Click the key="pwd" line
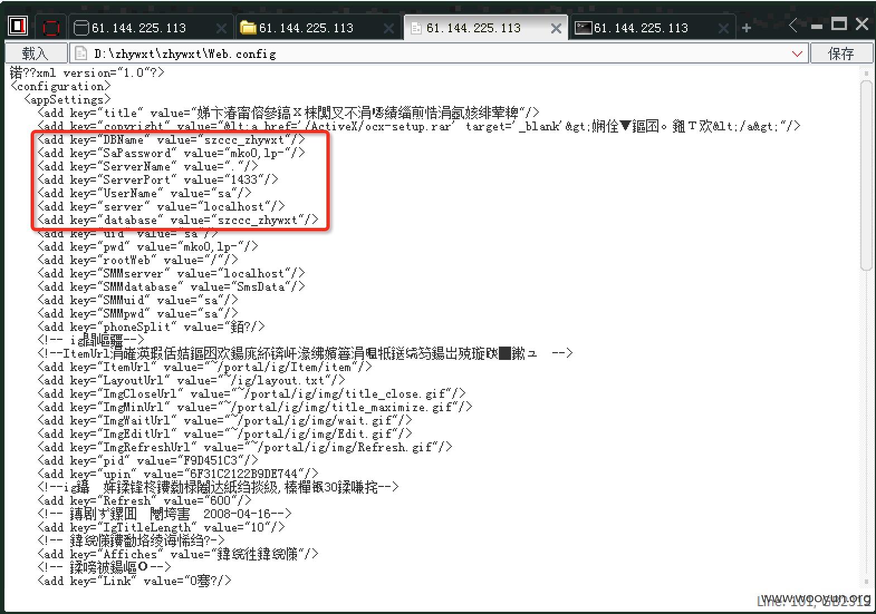The height and width of the screenshot is (614, 876). [147, 247]
